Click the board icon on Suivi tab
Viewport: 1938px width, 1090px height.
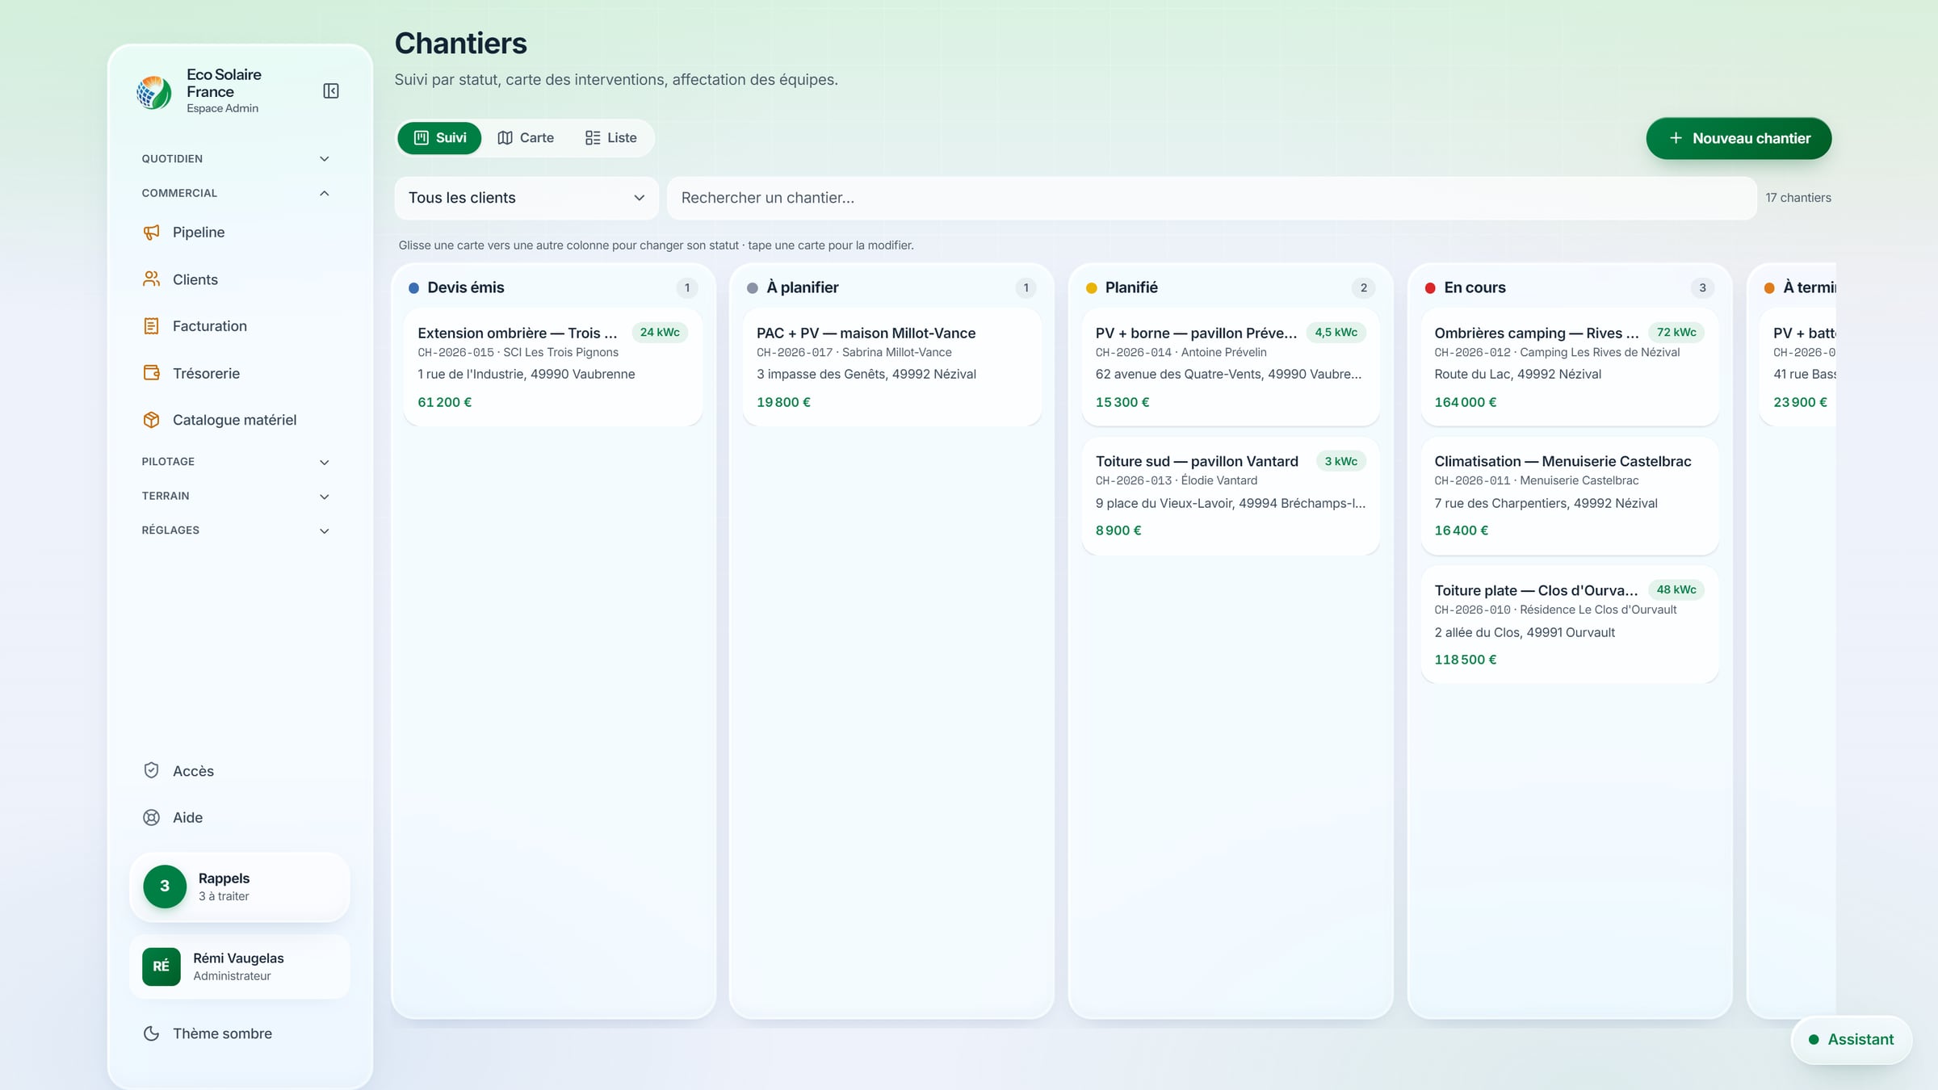pyautogui.click(x=422, y=138)
